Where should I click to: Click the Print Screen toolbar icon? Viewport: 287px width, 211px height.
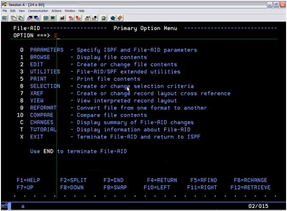5,18
